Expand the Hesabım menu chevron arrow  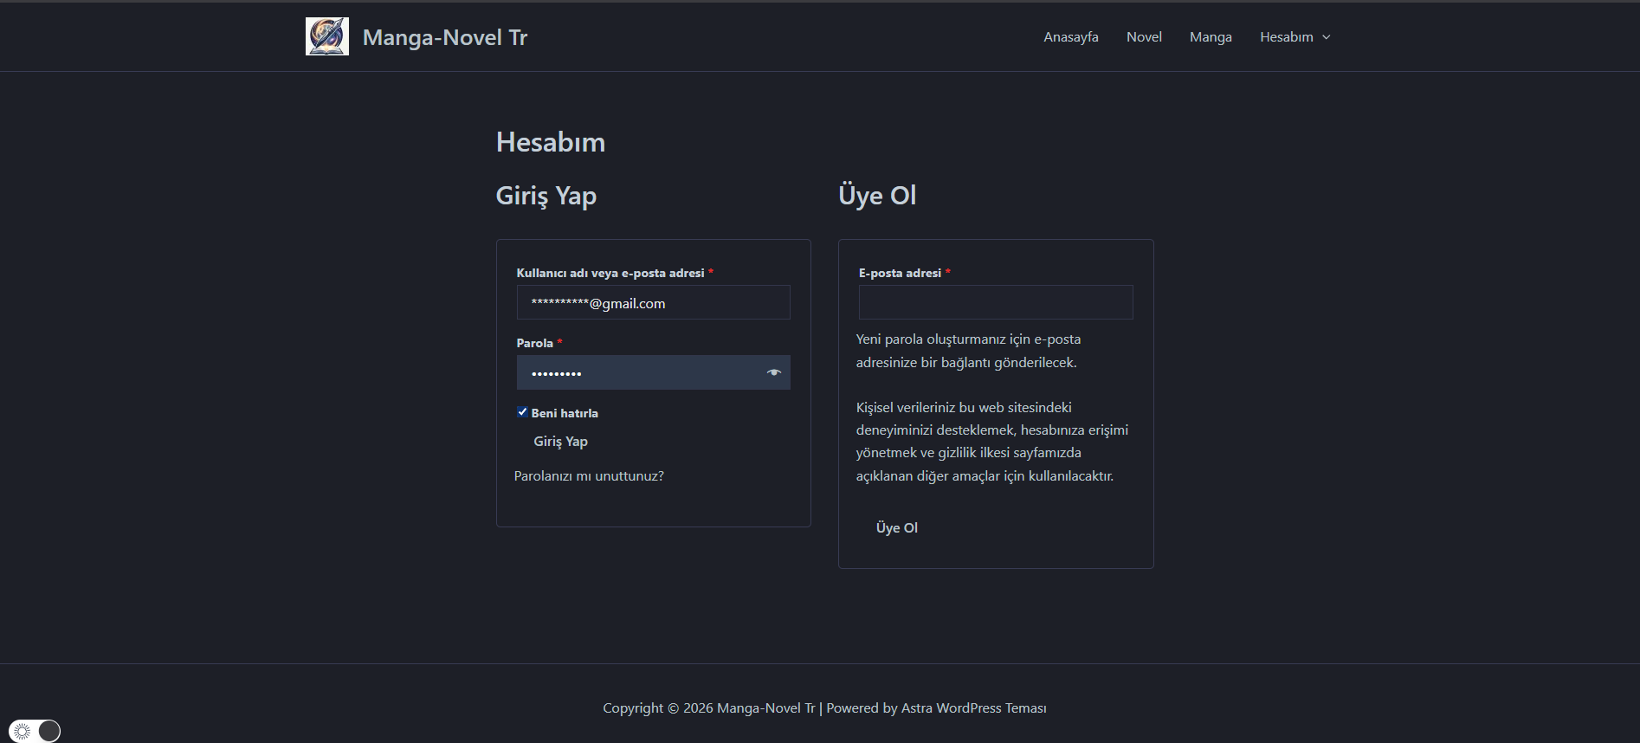click(x=1326, y=37)
